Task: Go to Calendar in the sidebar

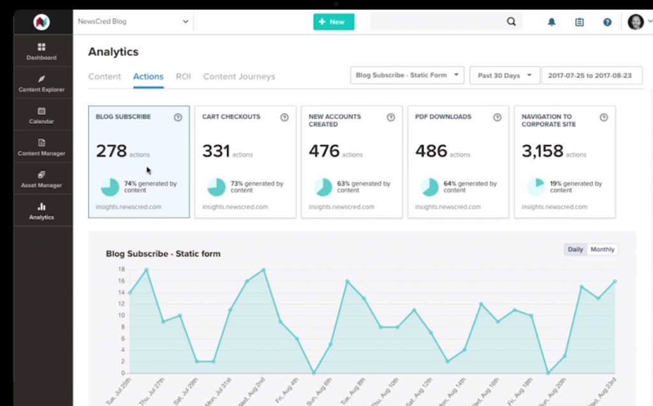Action: [41, 115]
